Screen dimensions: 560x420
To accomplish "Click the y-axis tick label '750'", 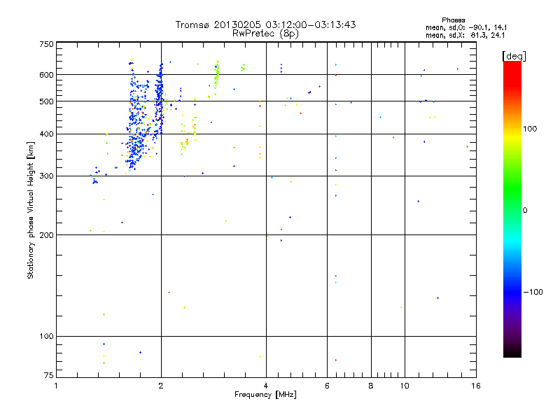I will [x=46, y=44].
